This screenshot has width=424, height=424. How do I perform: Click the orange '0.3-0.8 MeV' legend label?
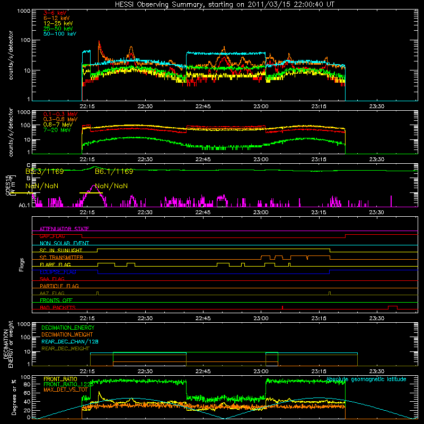(60, 119)
